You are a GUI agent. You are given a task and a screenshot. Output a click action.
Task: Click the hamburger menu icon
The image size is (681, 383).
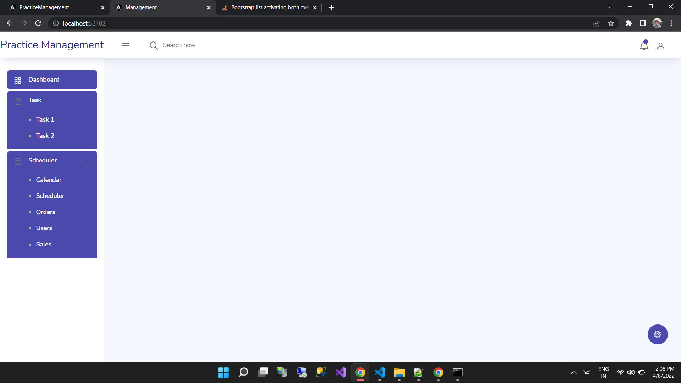[125, 45]
